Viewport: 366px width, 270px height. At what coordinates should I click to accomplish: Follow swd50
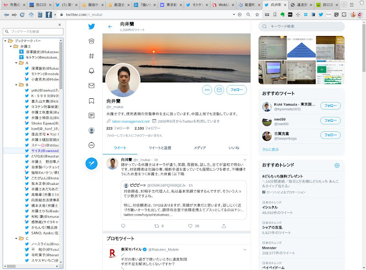pos(331,120)
